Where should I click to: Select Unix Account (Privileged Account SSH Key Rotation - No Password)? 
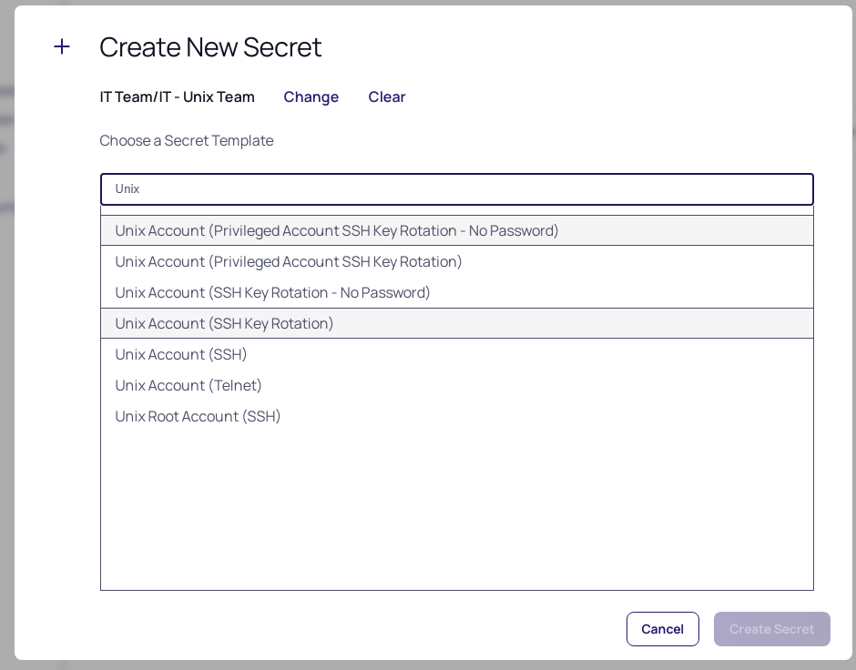coord(336,230)
